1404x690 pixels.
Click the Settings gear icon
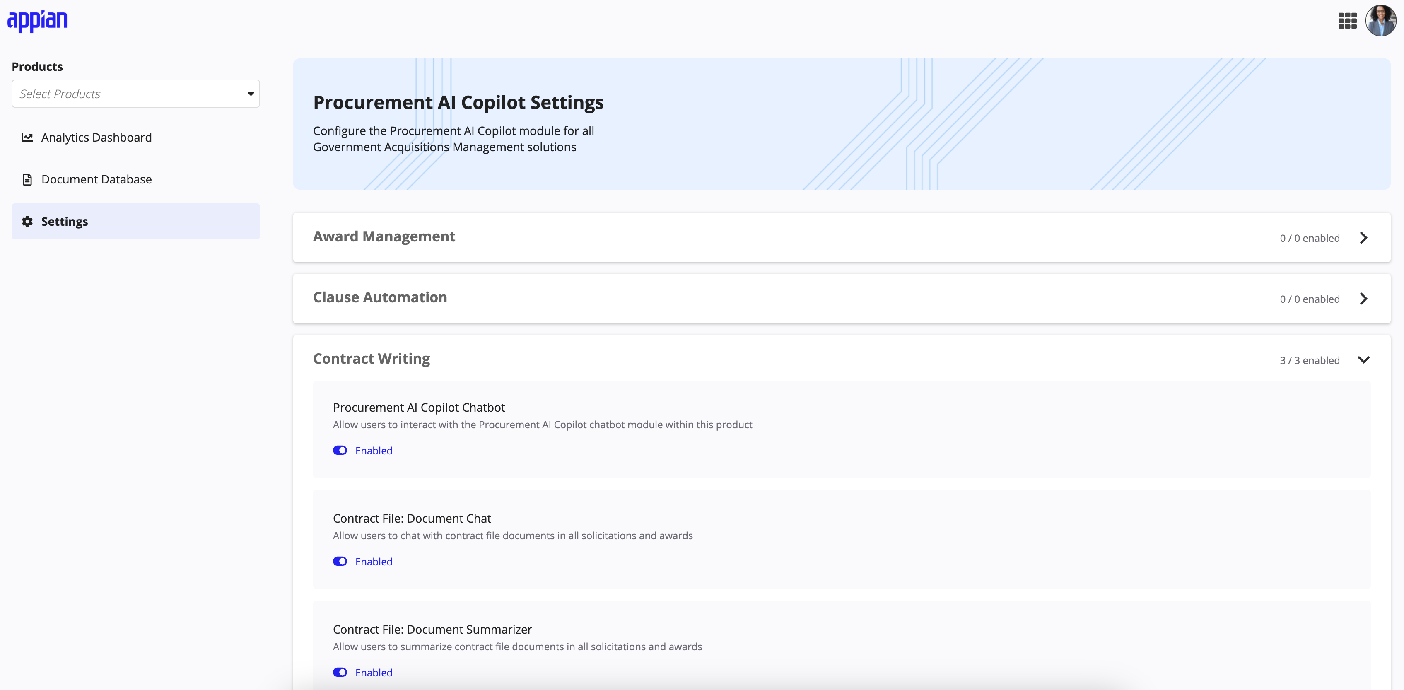27,221
